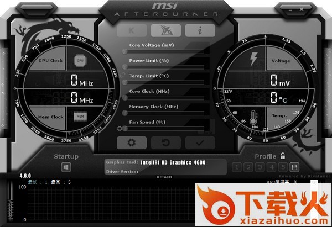Toggle the Windows Startup icon button
Viewport: 332px width, 227px height.
(66, 167)
